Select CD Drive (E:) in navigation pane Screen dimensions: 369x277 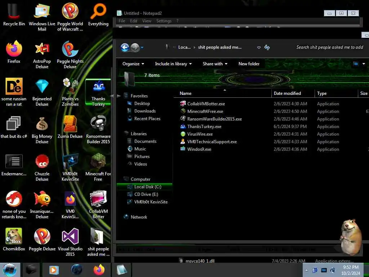click(x=146, y=194)
